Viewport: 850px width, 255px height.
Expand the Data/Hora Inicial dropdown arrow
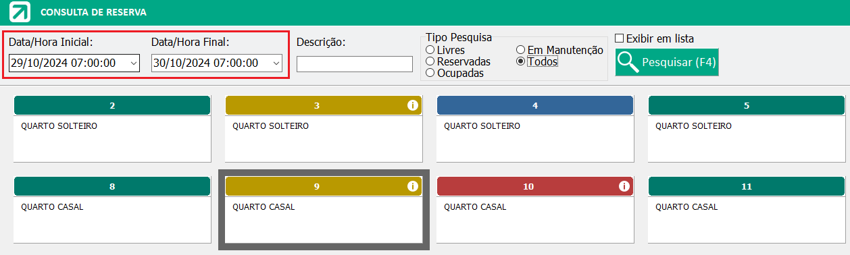pos(132,63)
